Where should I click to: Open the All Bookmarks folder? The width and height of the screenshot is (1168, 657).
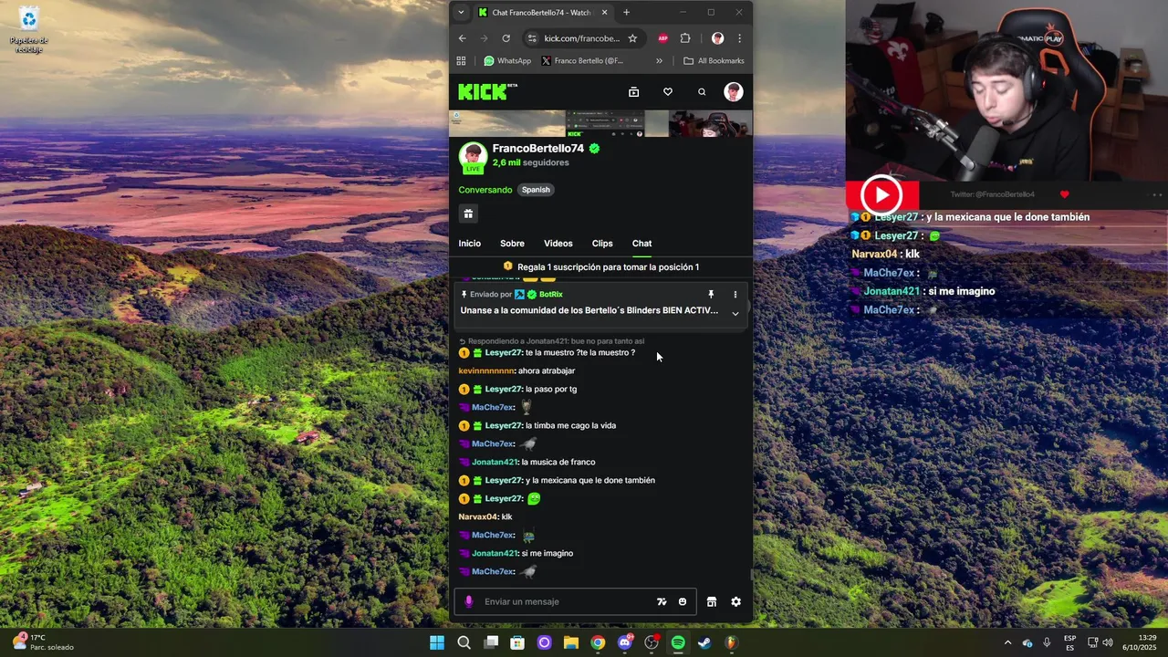pos(714,61)
